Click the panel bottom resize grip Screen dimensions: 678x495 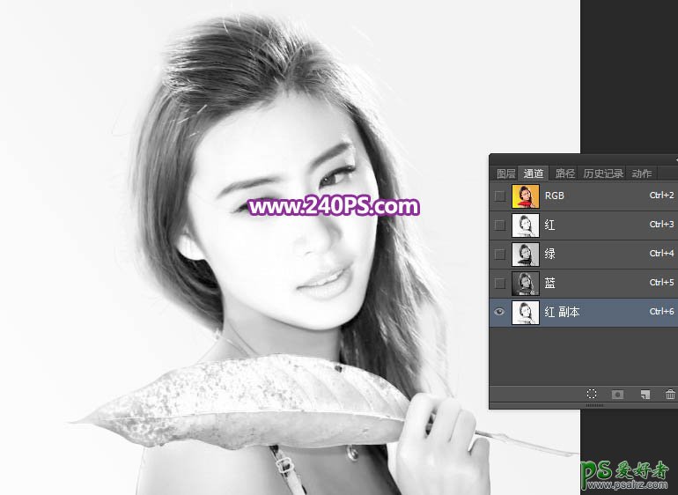point(595,406)
